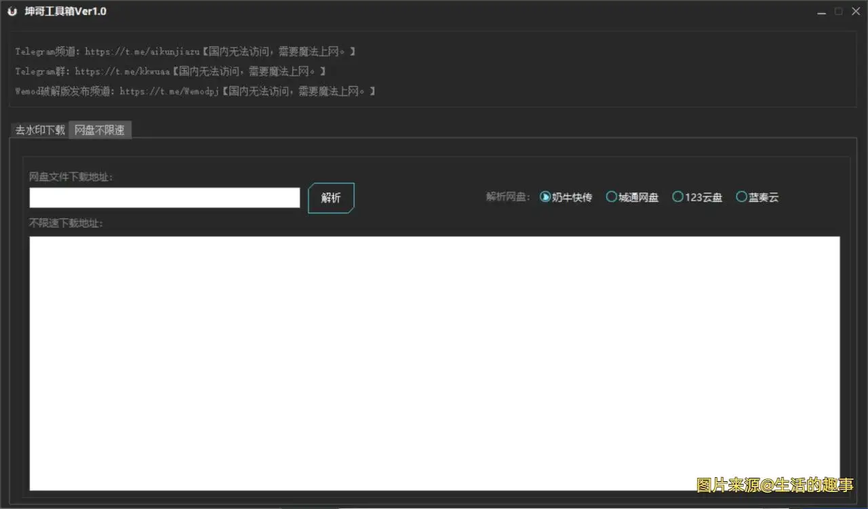Click the 解析网盘 label text

point(507,197)
